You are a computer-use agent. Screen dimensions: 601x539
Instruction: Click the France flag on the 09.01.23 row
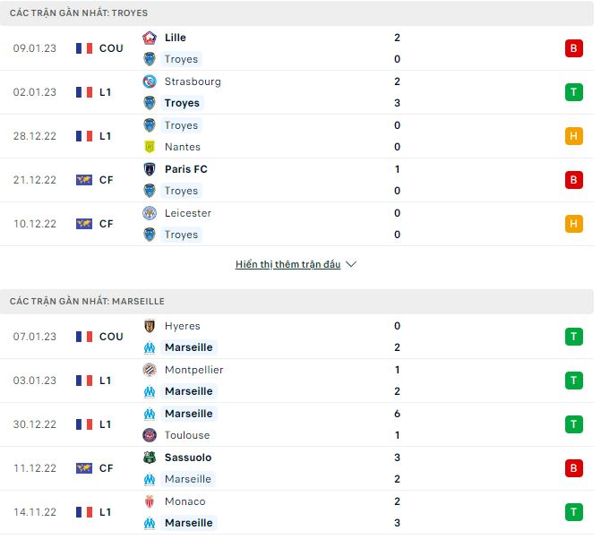(84, 48)
